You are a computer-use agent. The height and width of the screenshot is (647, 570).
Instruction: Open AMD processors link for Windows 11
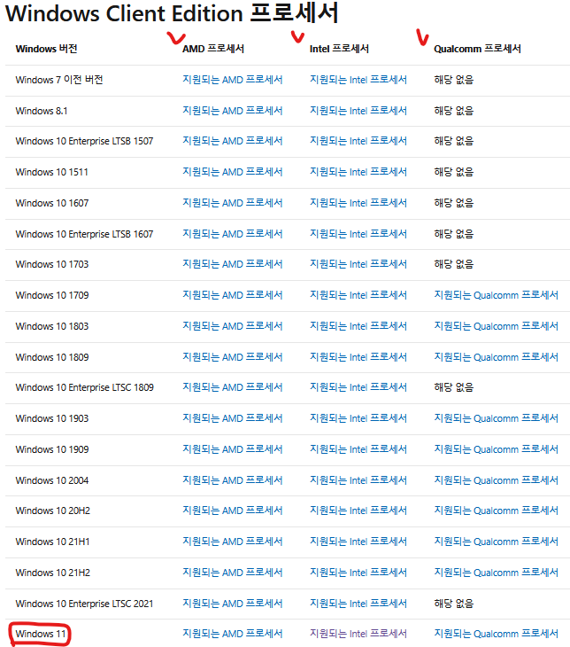(233, 634)
